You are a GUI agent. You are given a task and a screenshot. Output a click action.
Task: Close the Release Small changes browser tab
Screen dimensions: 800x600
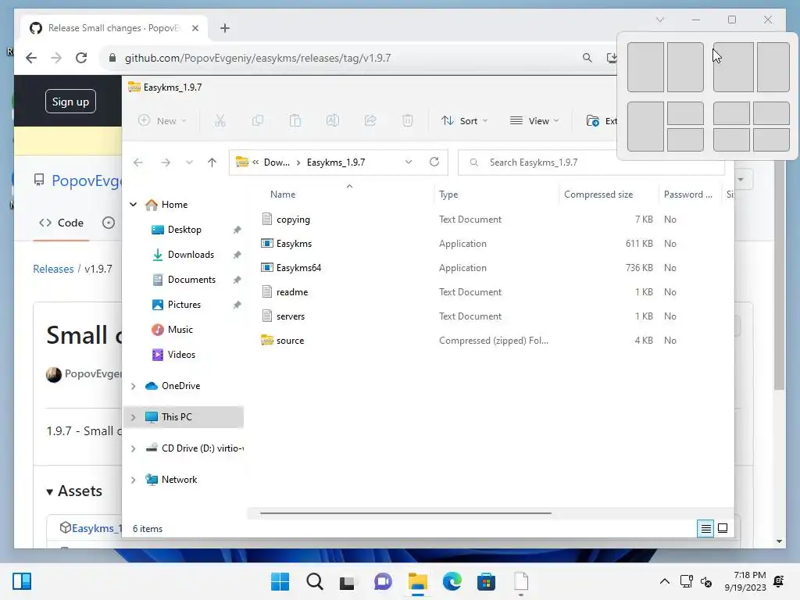(x=195, y=28)
